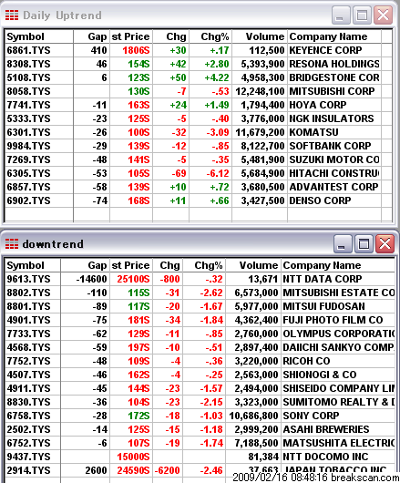Select symbol 9984.TYS
Viewport: 400px width, 483px height.
(x=28, y=146)
